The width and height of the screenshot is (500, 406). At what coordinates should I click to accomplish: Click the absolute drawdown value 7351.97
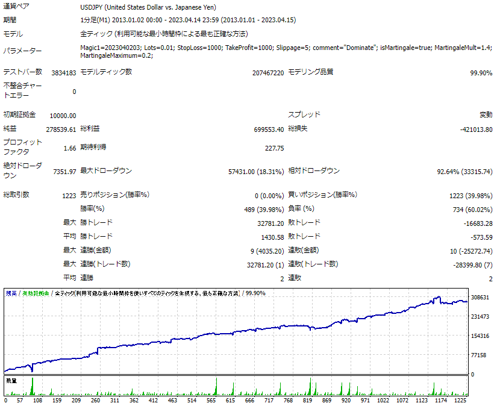click(64, 172)
